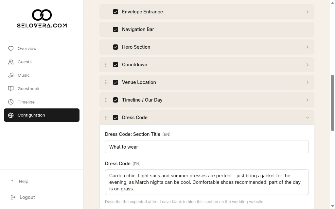Click the Selovera interlocking rings logo
The width and height of the screenshot is (335, 209).
point(42,15)
